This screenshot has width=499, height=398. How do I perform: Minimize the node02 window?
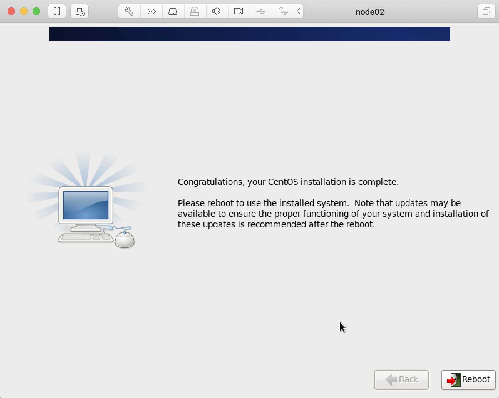[24, 12]
